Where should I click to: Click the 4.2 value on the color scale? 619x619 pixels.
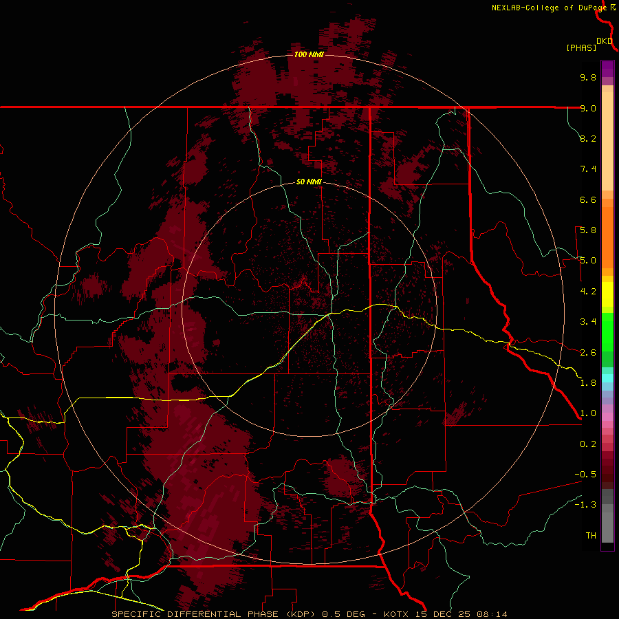588,292
